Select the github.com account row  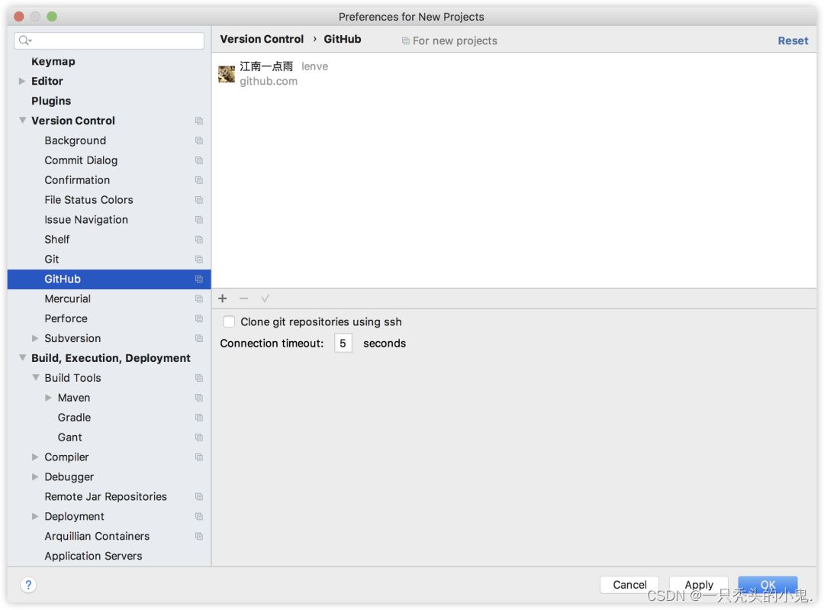[514, 73]
